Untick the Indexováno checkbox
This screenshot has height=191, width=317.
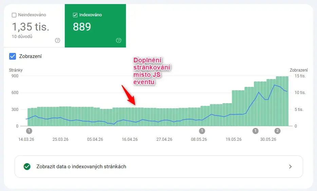(x=75, y=15)
